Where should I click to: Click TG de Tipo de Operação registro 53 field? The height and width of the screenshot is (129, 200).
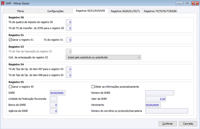coord(69,52)
